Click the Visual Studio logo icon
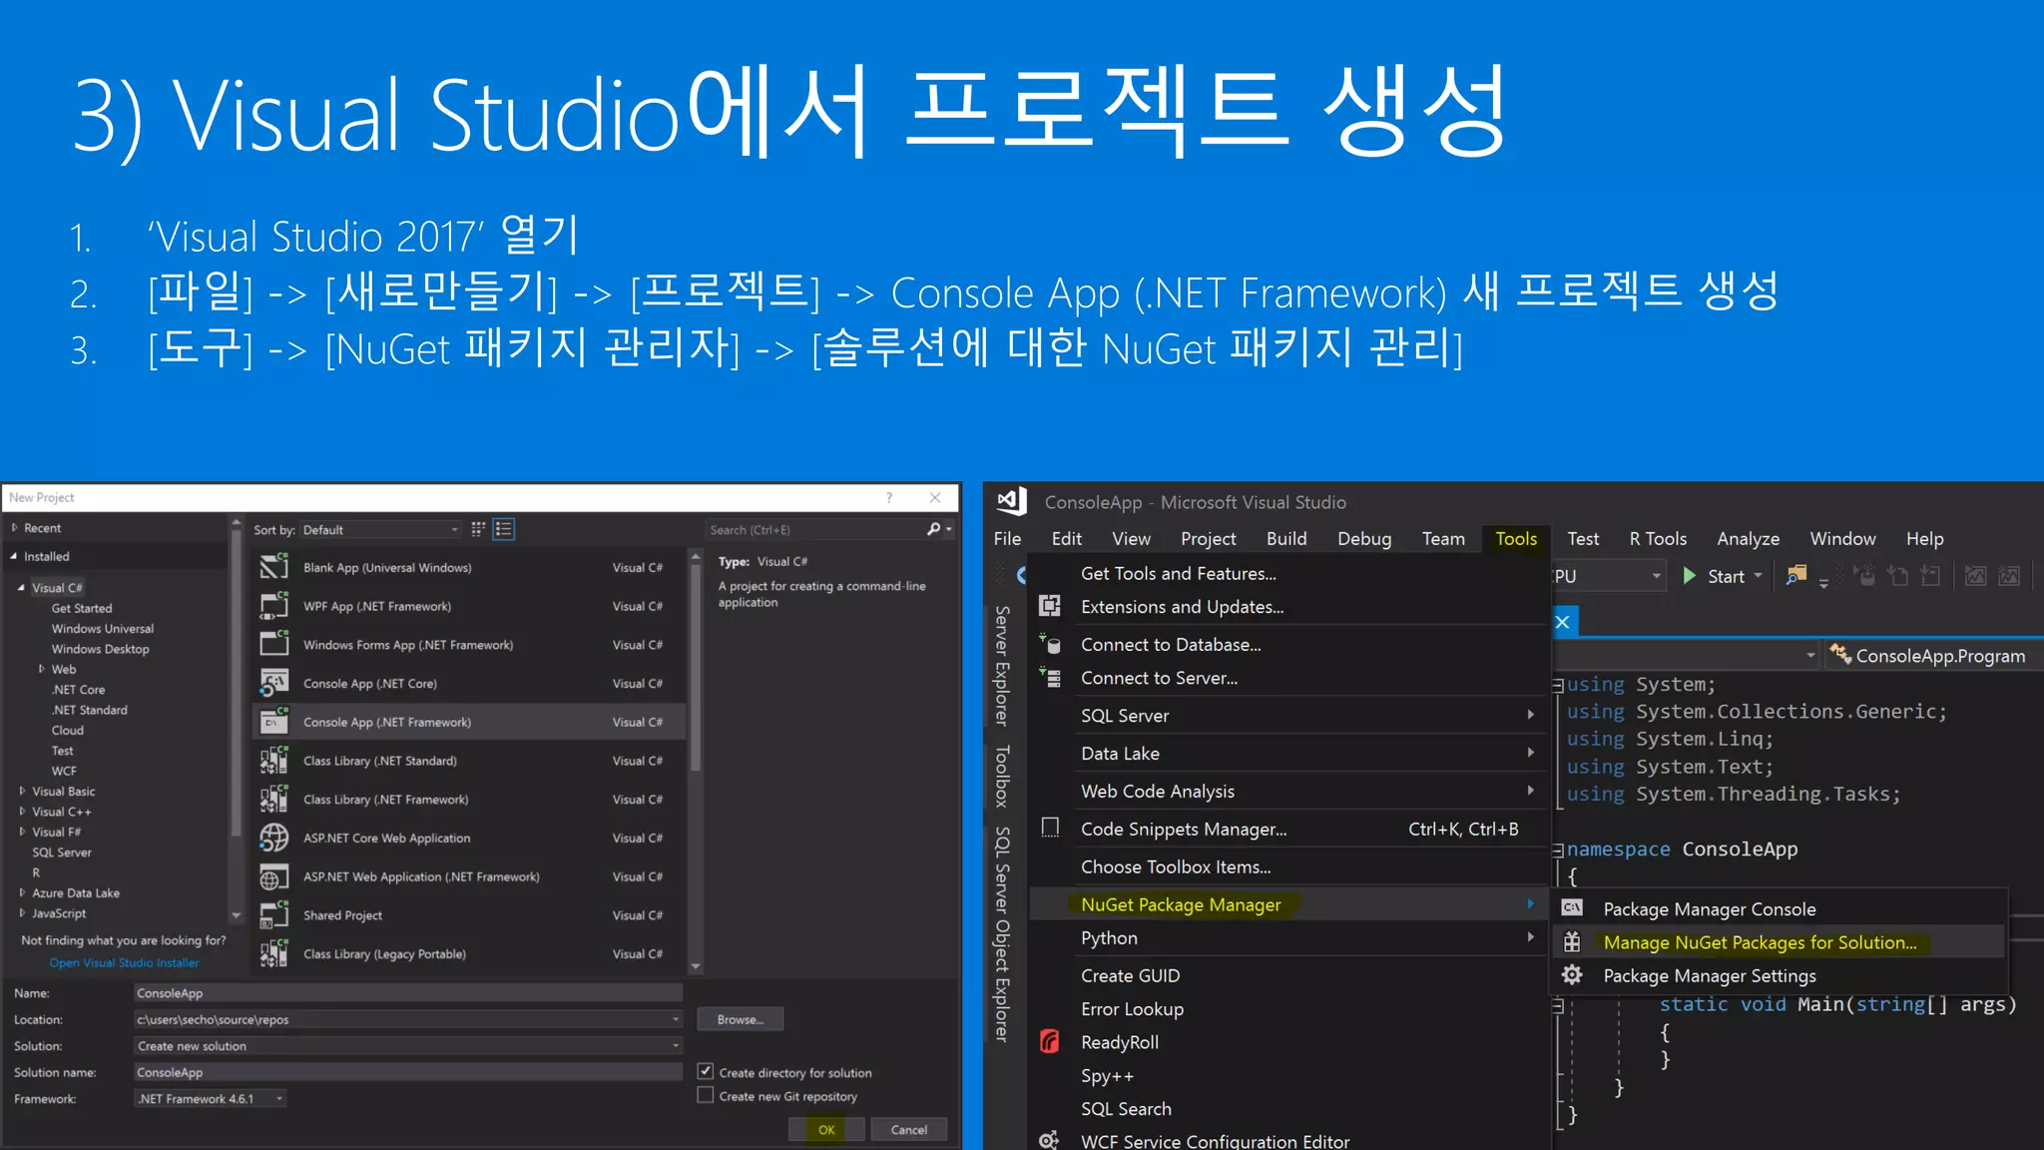2044x1150 pixels. pyautogui.click(x=1012, y=501)
